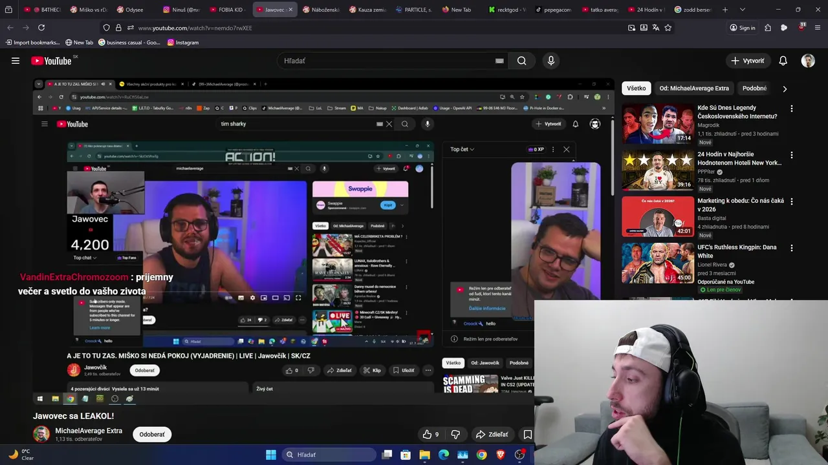Open the YouTube account avatar menu

808,61
